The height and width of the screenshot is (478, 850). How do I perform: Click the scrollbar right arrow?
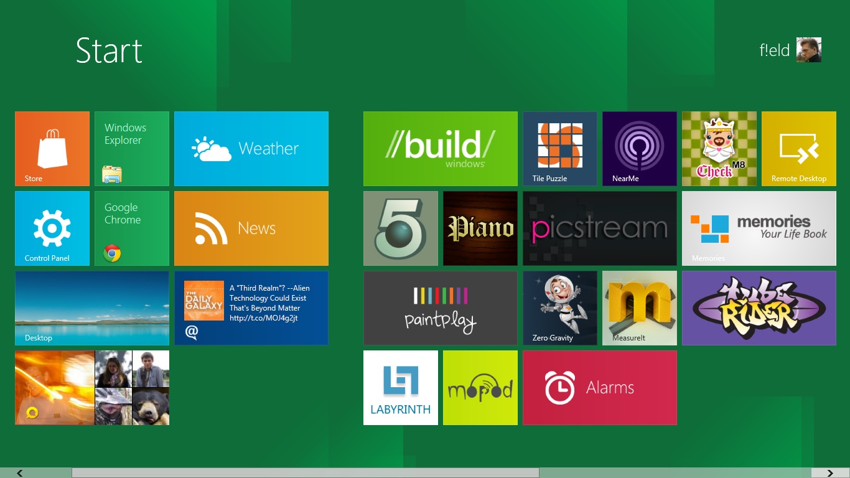tap(830, 473)
